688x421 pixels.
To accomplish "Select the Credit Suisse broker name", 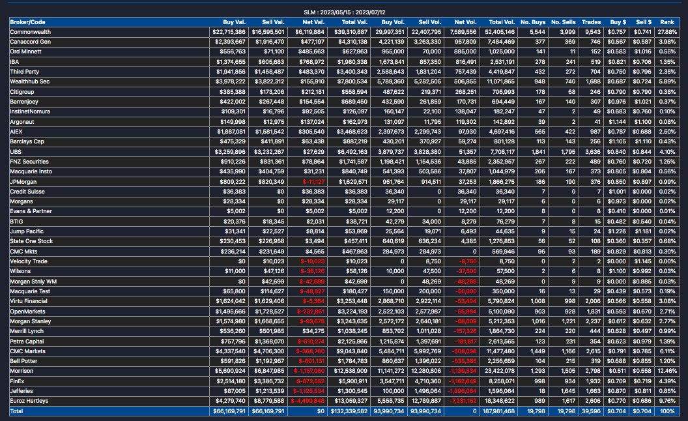I will pyautogui.click(x=27, y=192).
